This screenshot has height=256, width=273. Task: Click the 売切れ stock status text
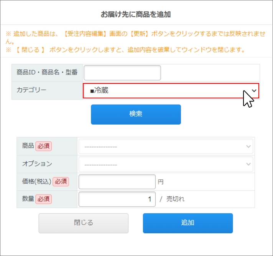tap(175, 199)
